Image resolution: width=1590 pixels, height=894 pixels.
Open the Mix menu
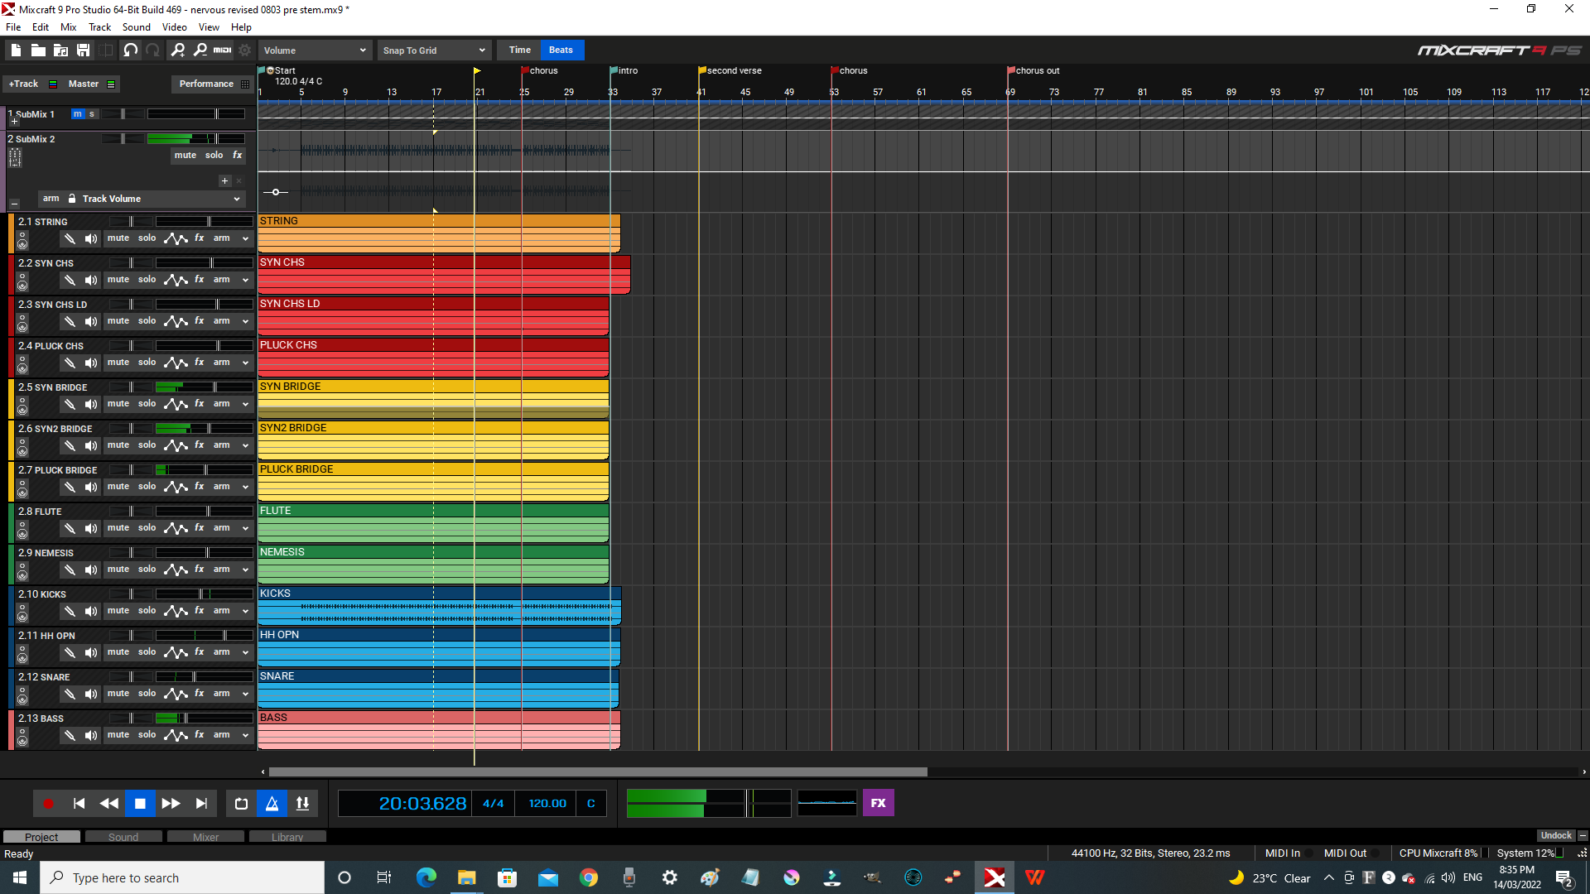[69, 27]
